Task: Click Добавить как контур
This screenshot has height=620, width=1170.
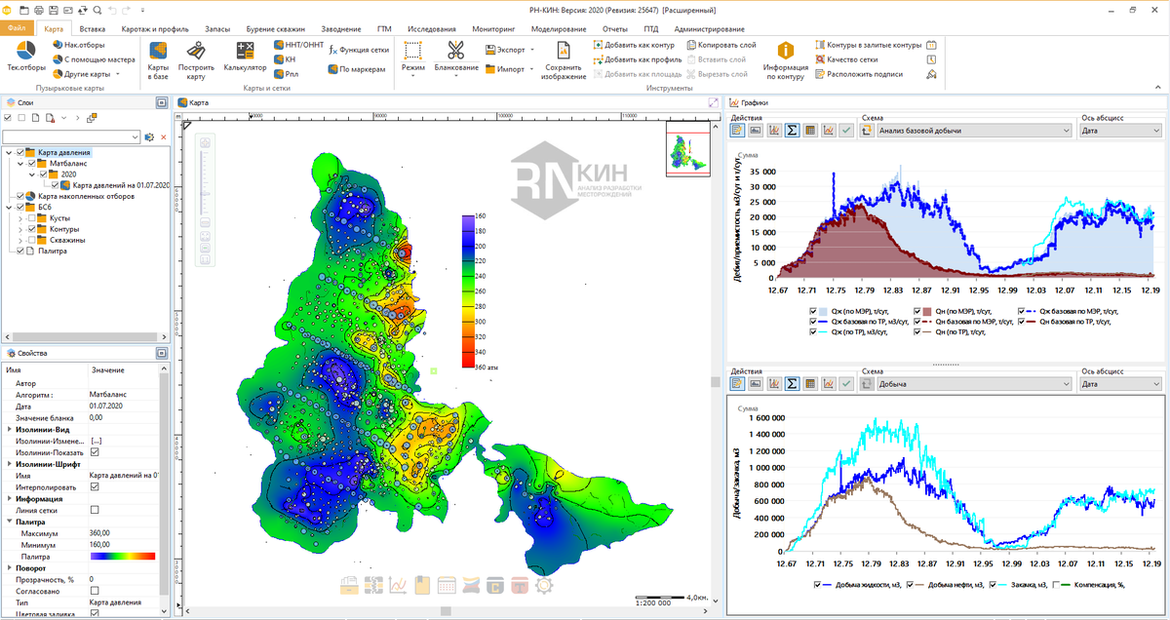Action: [633, 45]
